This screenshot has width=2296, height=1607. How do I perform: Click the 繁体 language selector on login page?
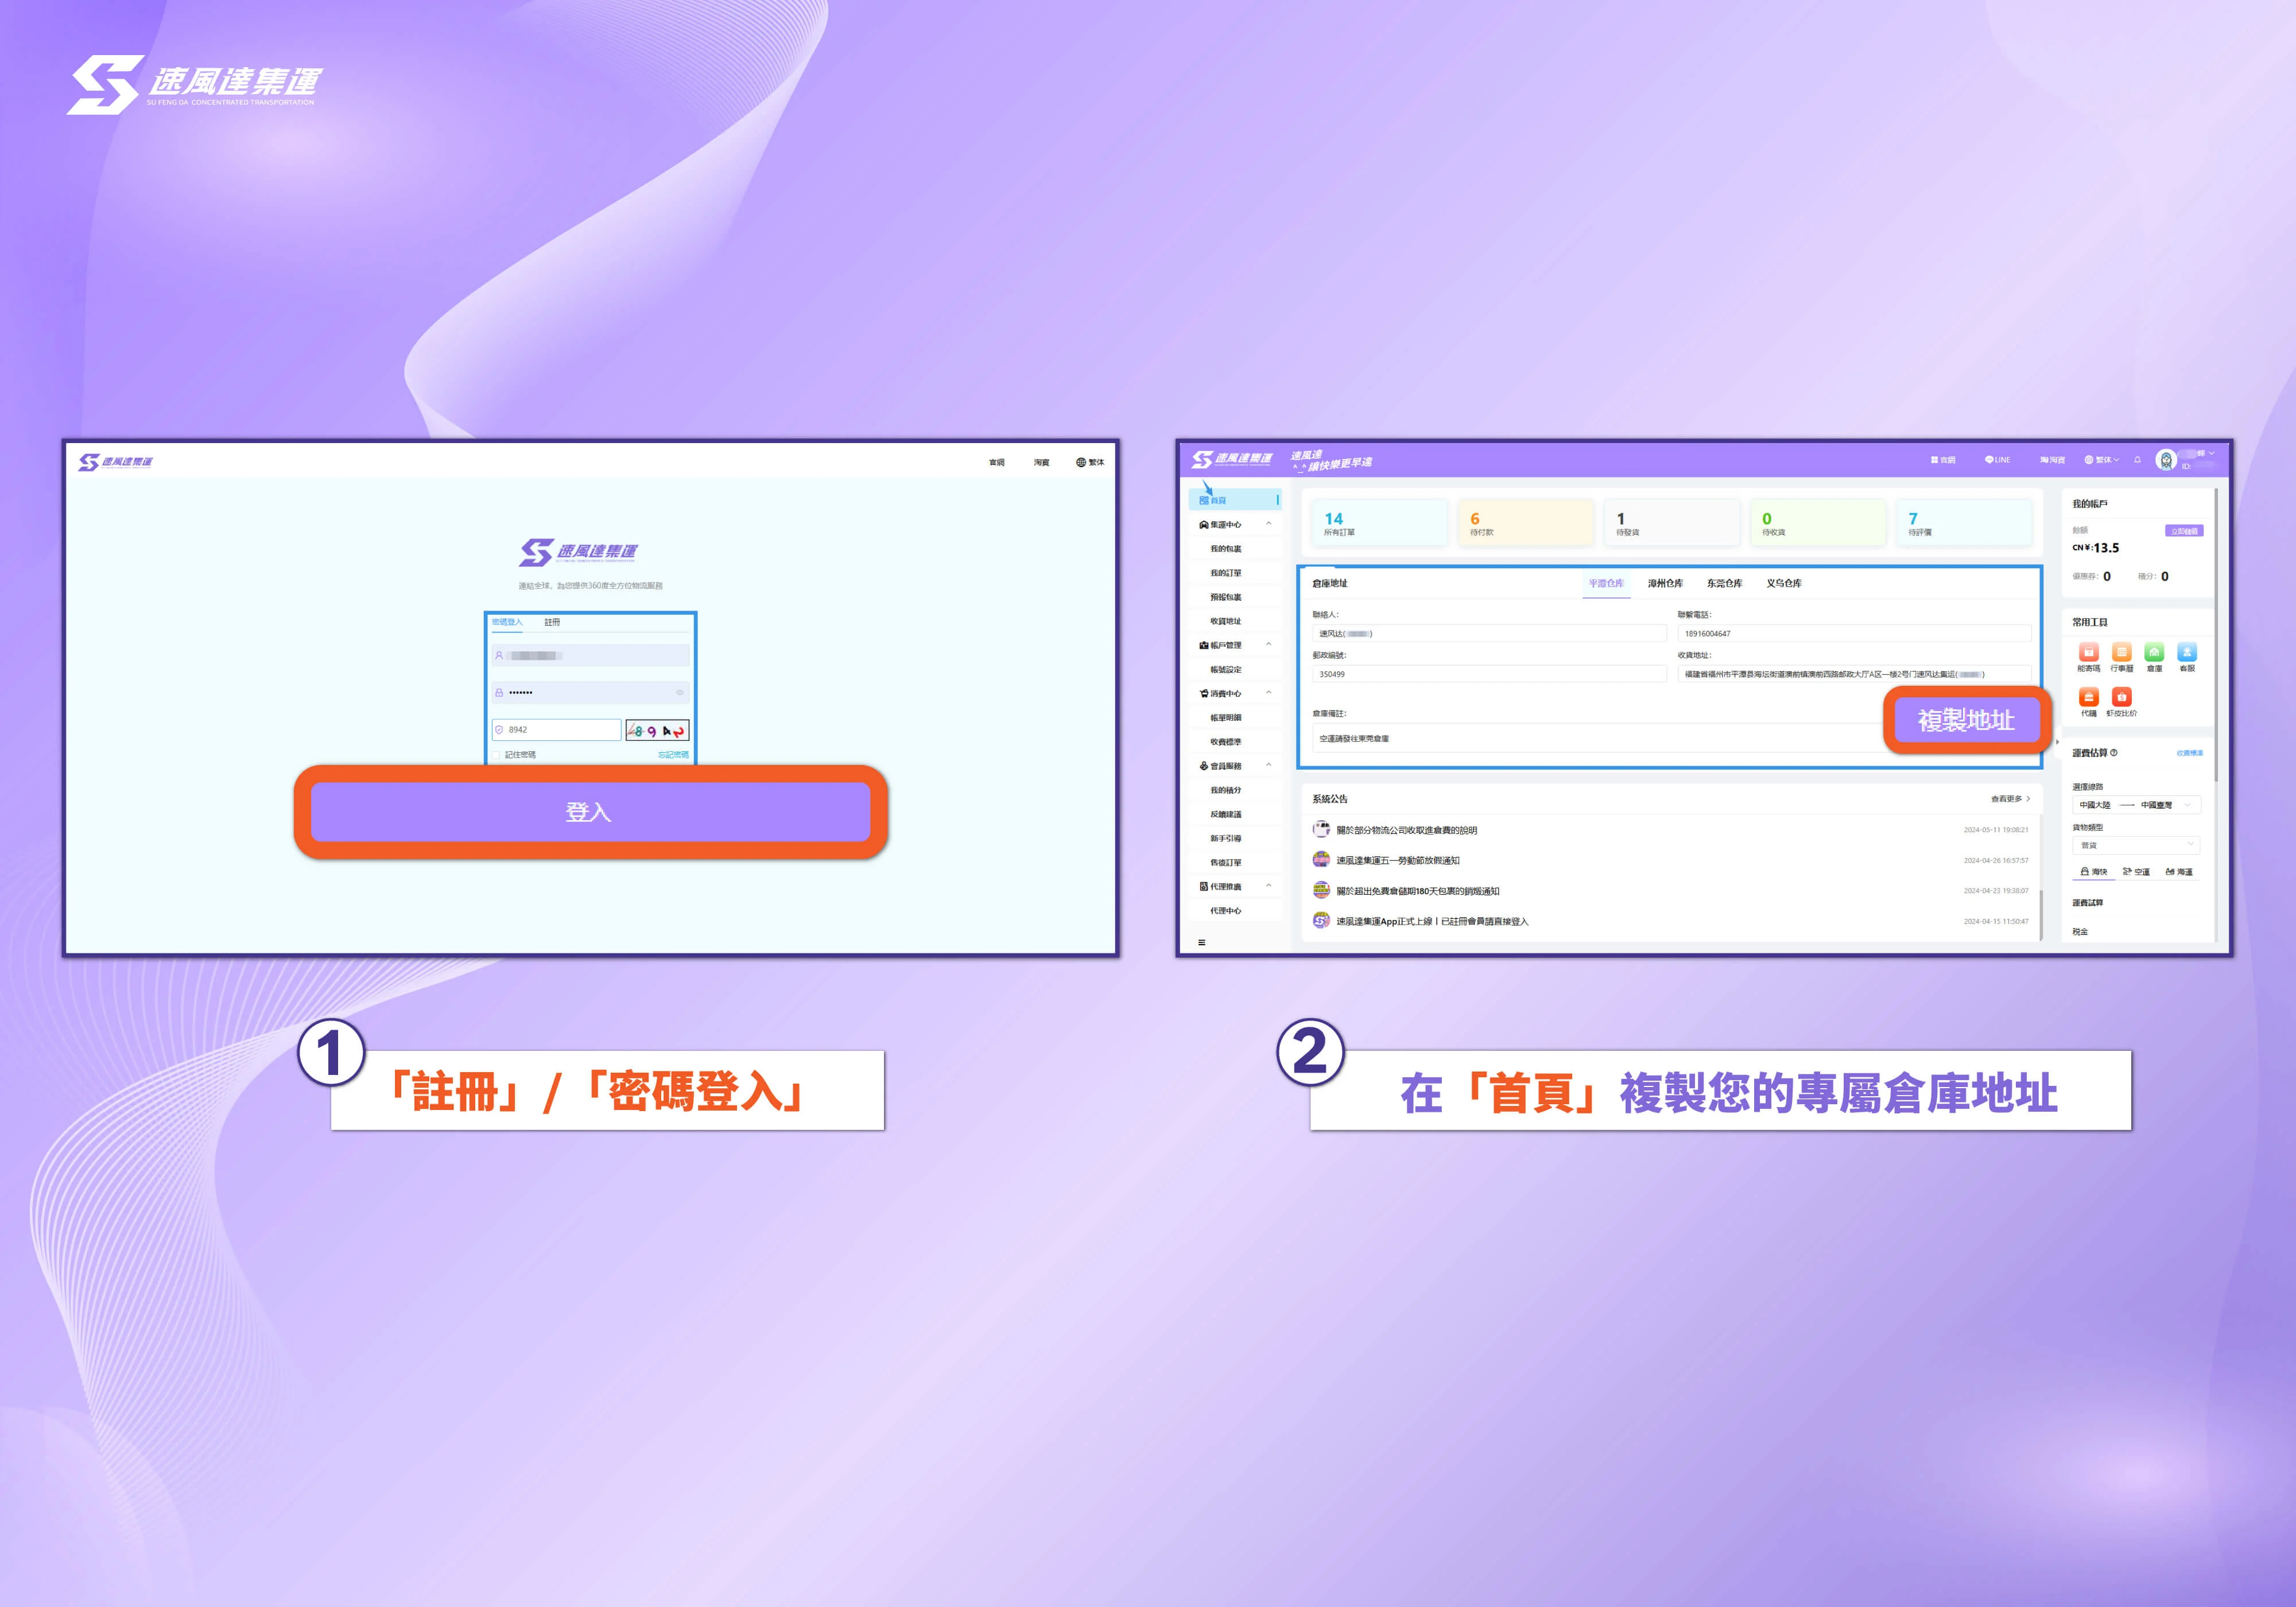pyautogui.click(x=1090, y=462)
